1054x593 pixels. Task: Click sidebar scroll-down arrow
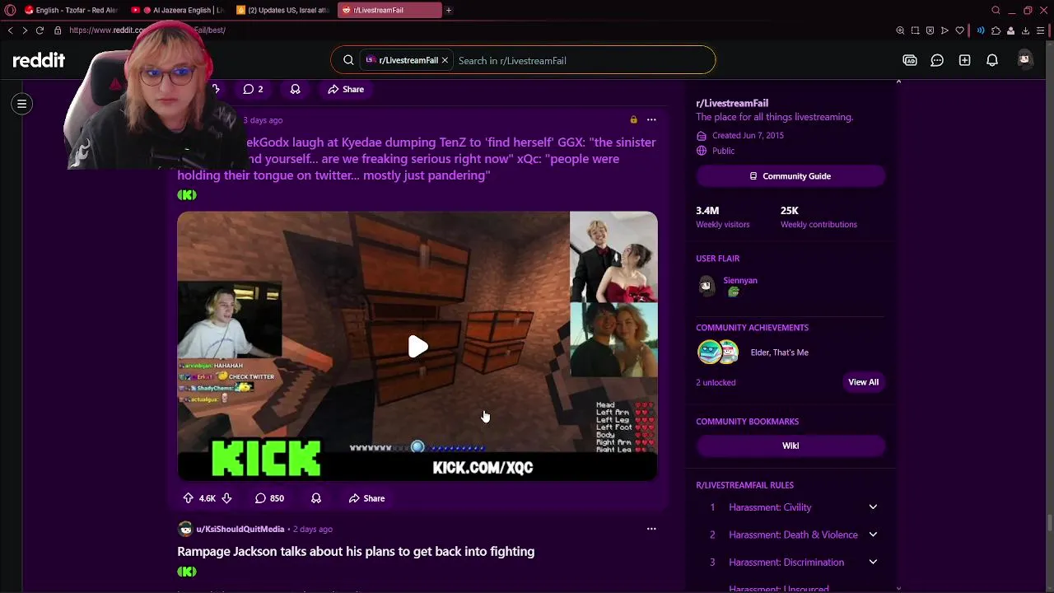[x=898, y=587]
